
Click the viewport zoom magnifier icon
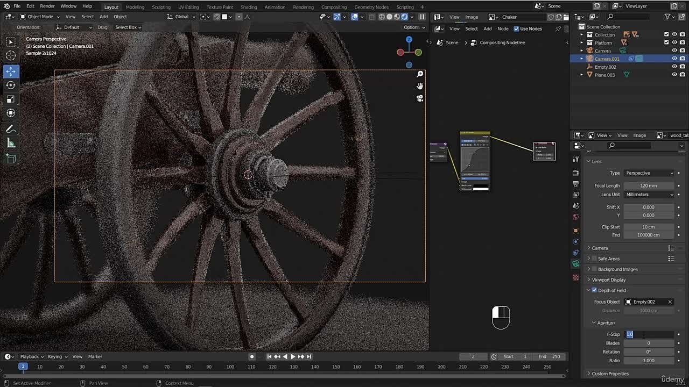(420, 74)
